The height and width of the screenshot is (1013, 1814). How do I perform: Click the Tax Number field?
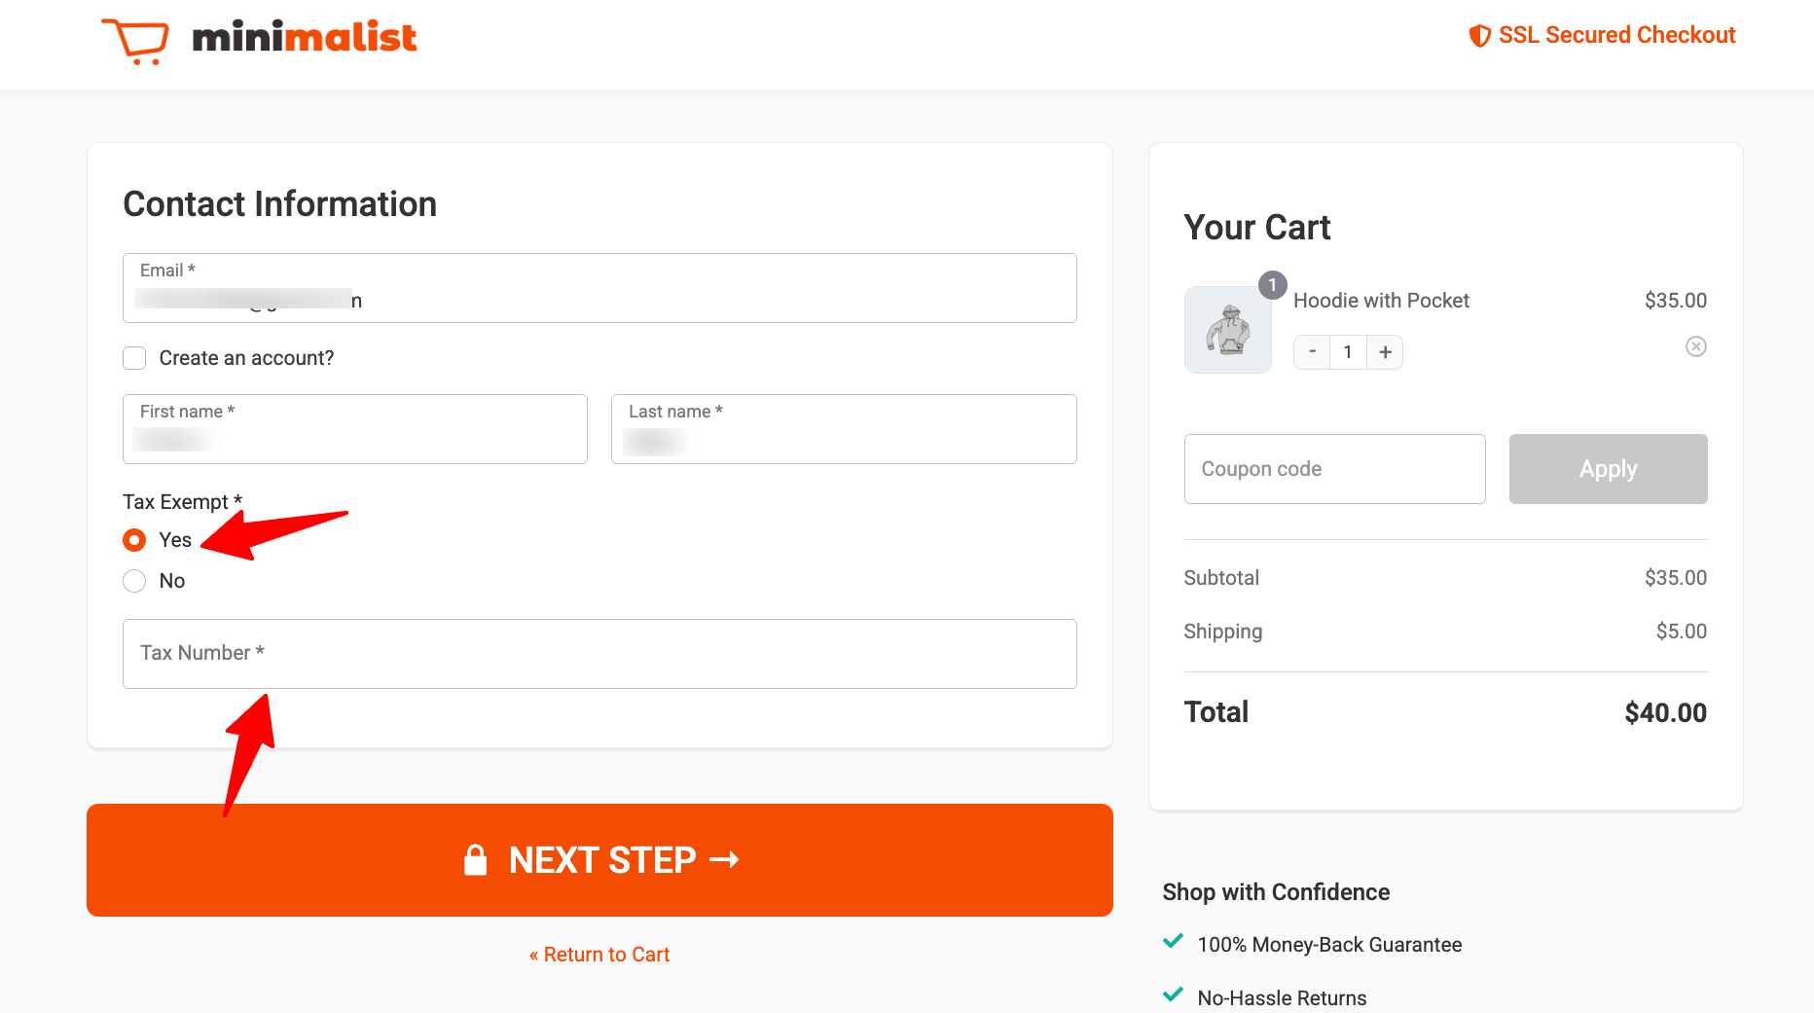(x=599, y=654)
